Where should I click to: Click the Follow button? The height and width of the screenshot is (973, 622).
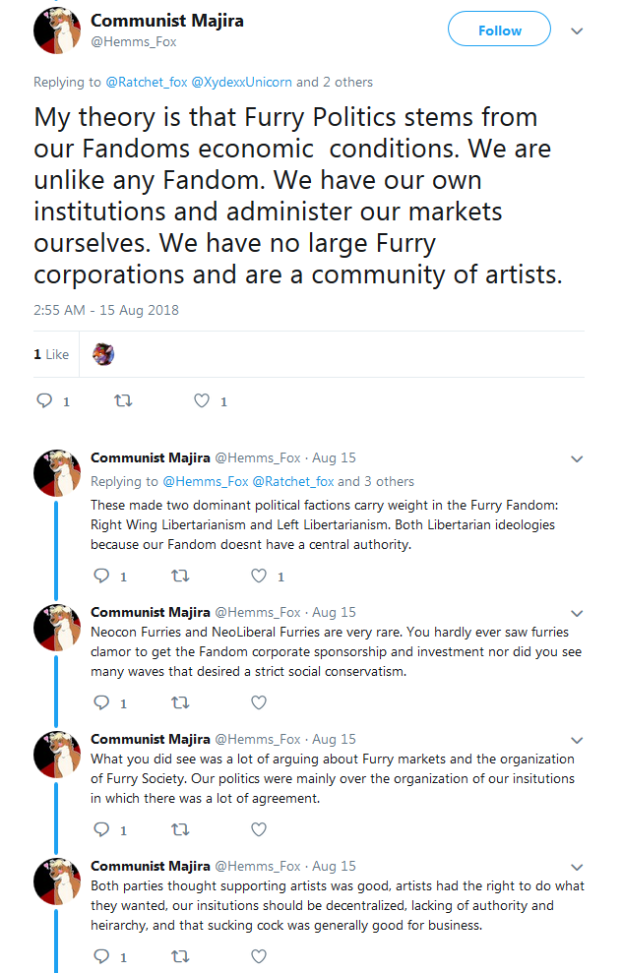(x=499, y=30)
